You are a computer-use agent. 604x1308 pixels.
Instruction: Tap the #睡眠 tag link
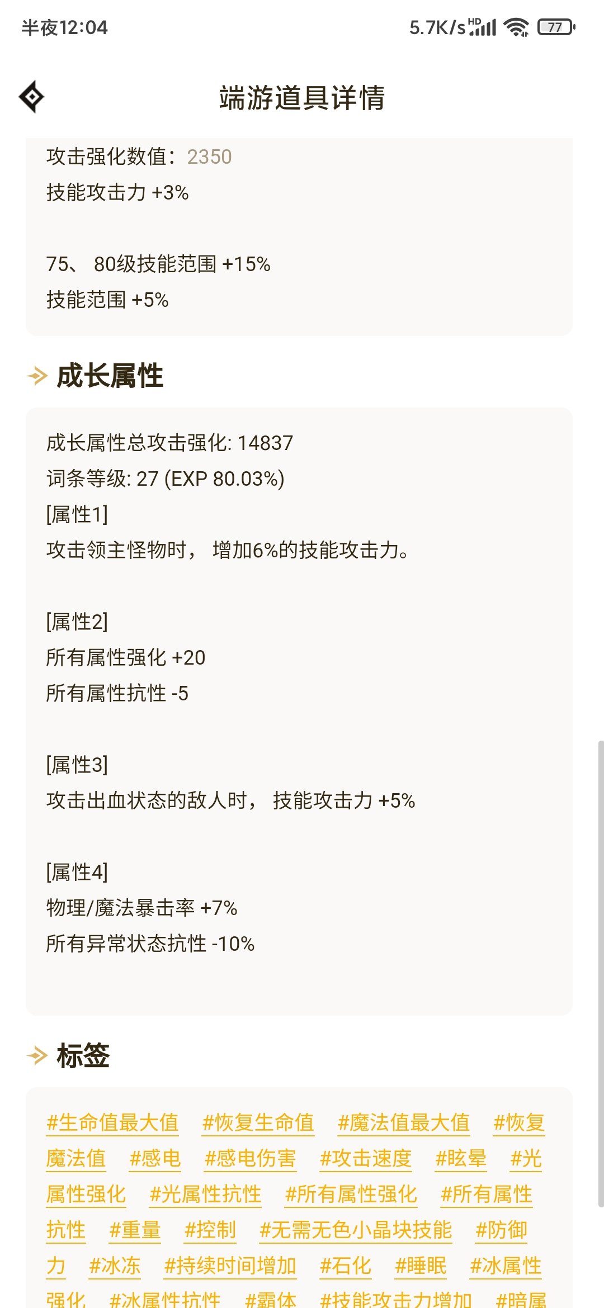tap(421, 1266)
